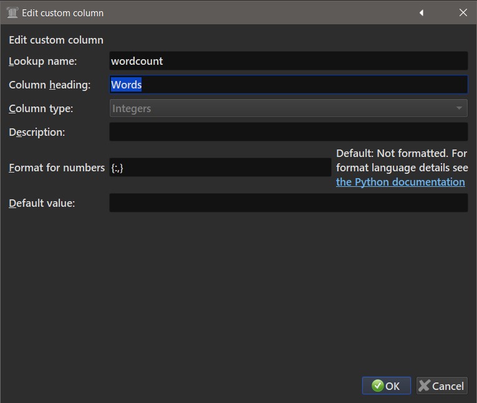Click the green checkmark icon on OK

pos(377,386)
